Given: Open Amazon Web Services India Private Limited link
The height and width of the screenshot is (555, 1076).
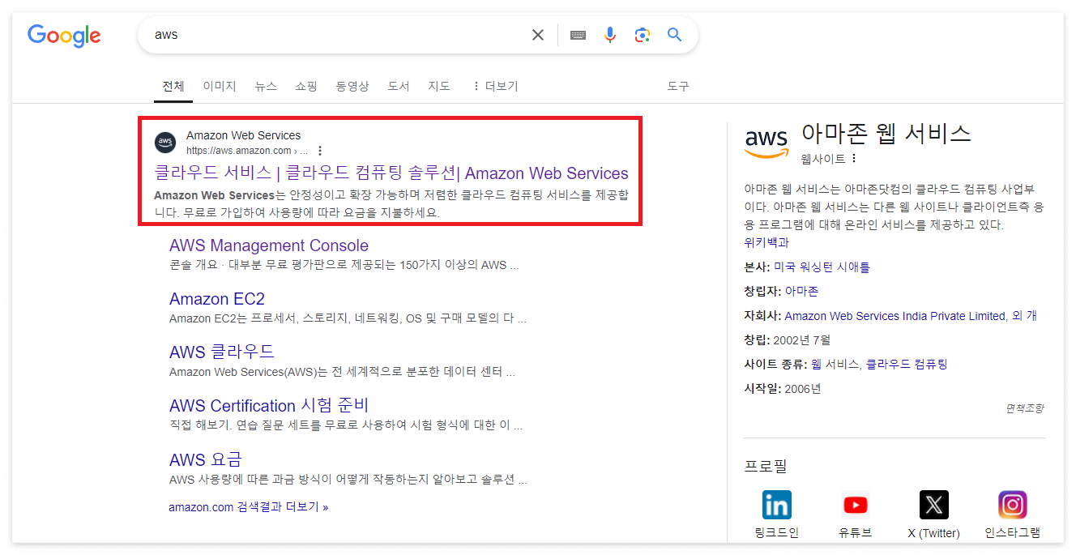Looking at the screenshot, I should tap(895, 316).
